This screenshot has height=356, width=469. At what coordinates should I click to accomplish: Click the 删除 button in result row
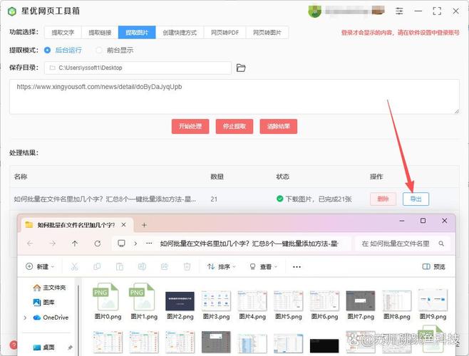pos(383,199)
